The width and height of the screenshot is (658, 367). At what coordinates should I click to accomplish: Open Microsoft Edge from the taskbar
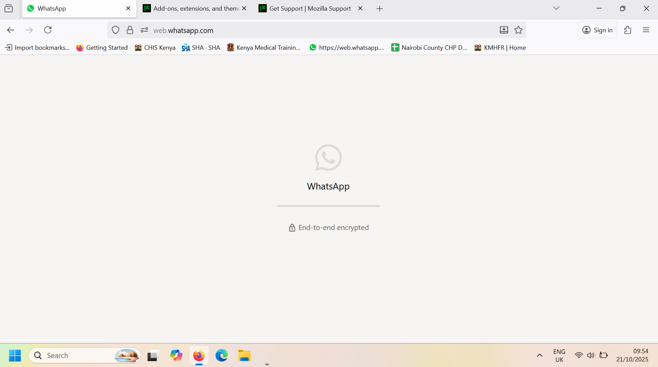222,356
